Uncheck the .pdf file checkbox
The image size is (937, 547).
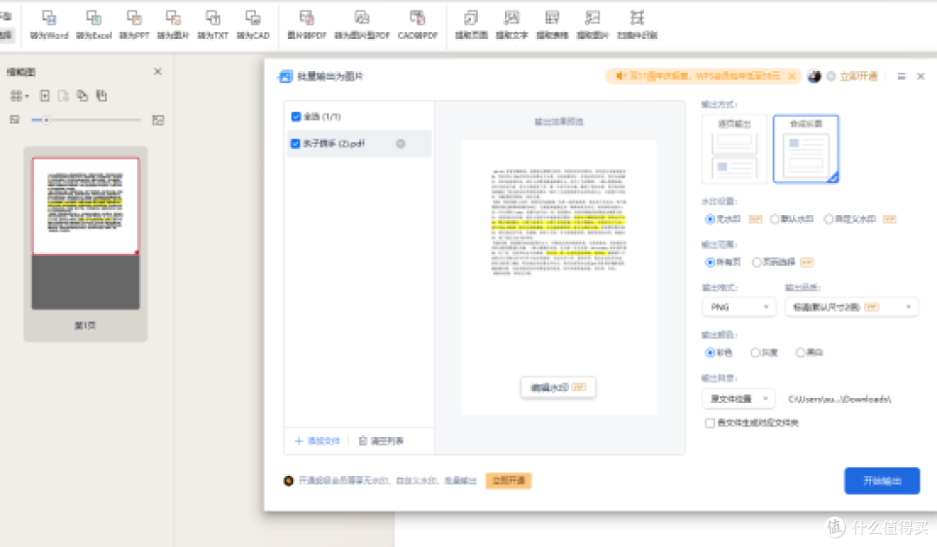tap(295, 143)
